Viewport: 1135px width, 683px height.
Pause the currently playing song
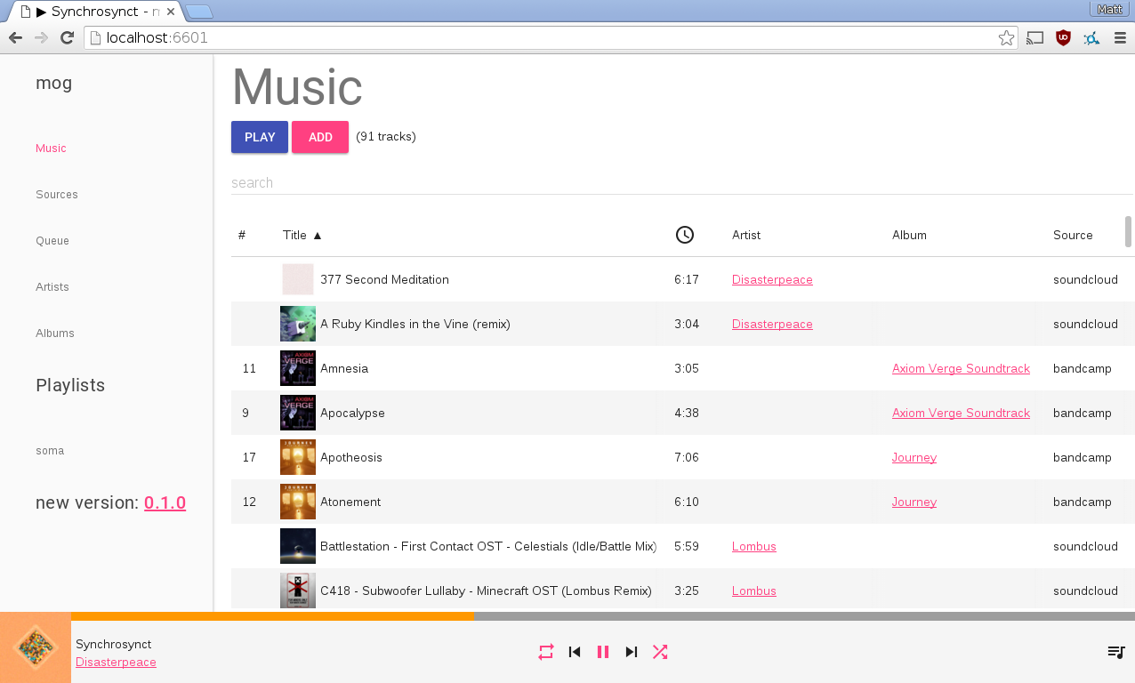(603, 652)
